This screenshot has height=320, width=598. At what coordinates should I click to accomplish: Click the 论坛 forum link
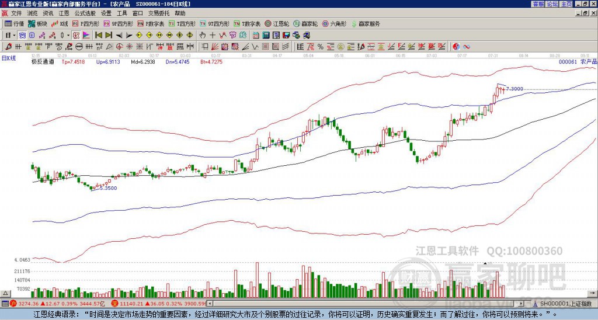552,4
